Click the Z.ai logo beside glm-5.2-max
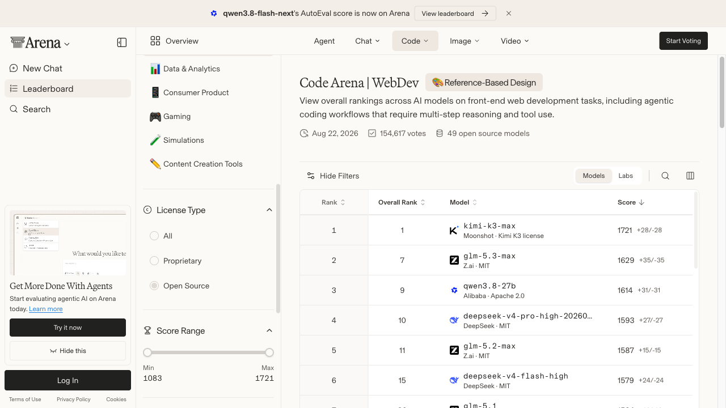The width and height of the screenshot is (726, 408). point(454,350)
